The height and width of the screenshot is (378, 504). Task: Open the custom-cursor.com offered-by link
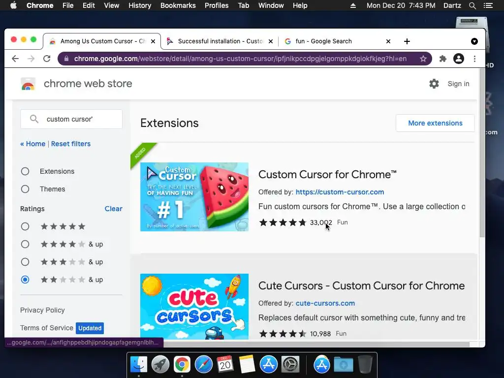pyautogui.click(x=340, y=192)
